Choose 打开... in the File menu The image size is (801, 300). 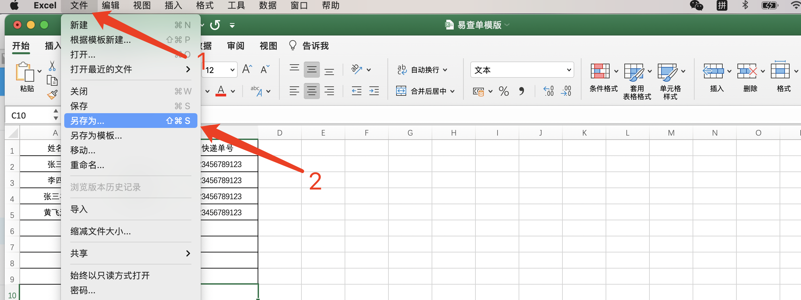point(130,54)
